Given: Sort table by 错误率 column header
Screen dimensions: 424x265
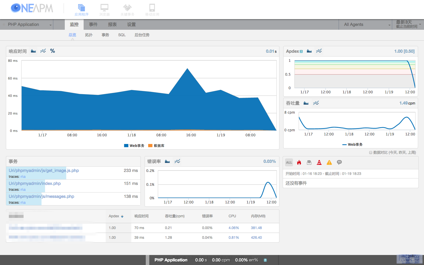Looking at the screenshot, I should pyautogui.click(x=208, y=216).
